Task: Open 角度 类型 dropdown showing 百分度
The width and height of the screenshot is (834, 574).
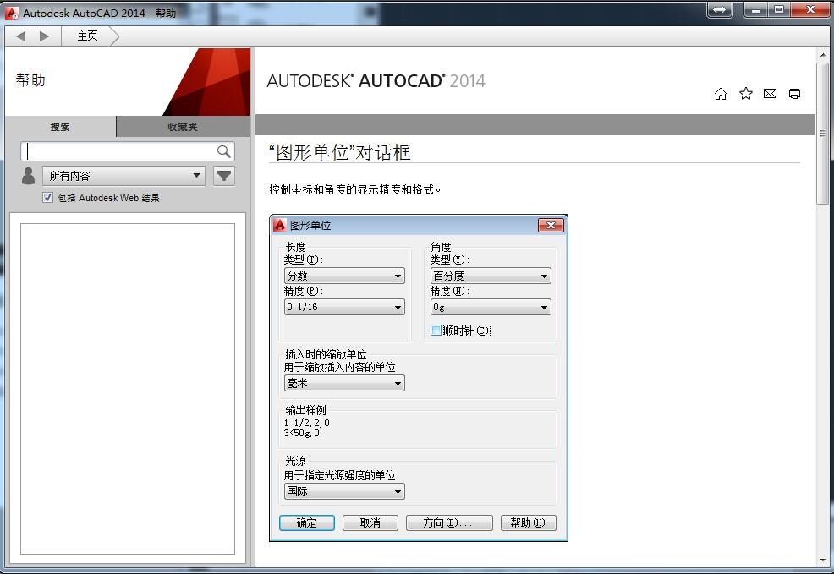Action: tap(491, 276)
